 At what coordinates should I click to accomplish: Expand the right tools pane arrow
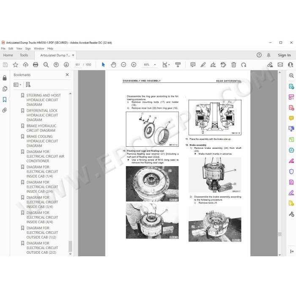click(x=292, y=251)
